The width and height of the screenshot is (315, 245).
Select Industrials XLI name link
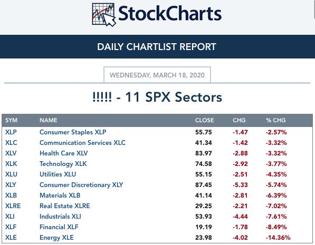click(x=60, y=217)
